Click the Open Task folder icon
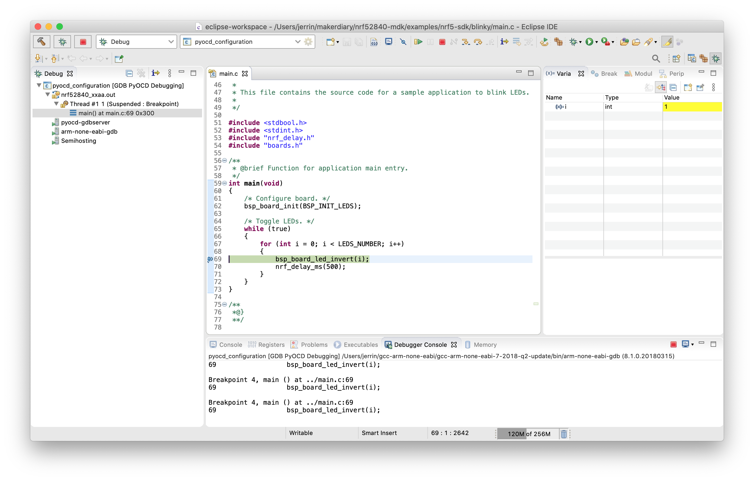Screen dimensions: 754x481 tap(636, 42)
